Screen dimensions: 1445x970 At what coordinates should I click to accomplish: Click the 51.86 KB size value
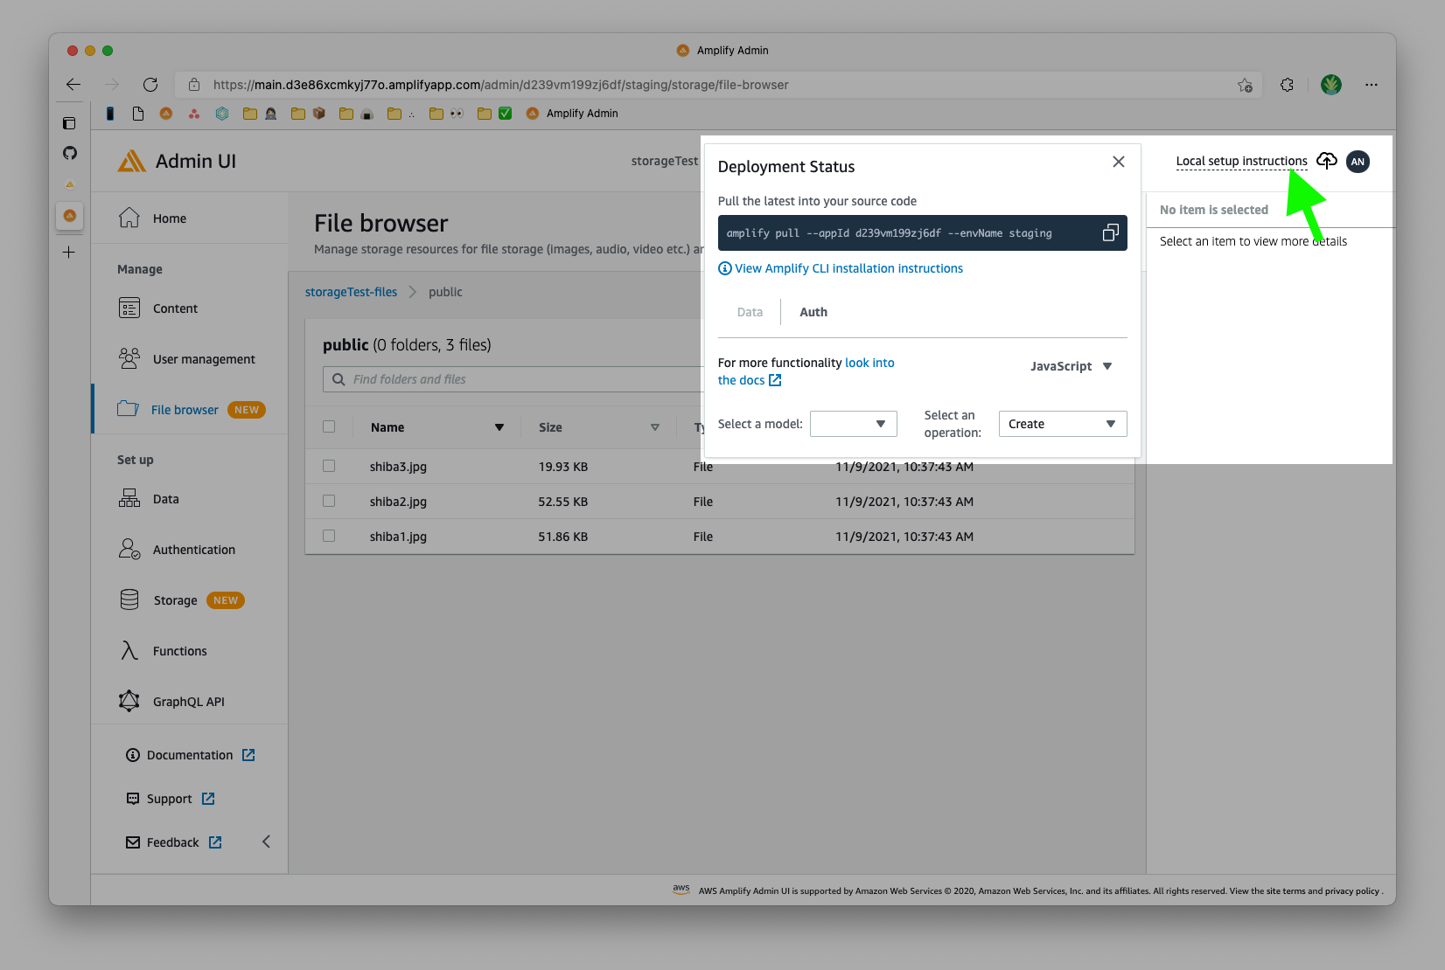(x=563, y=537)
